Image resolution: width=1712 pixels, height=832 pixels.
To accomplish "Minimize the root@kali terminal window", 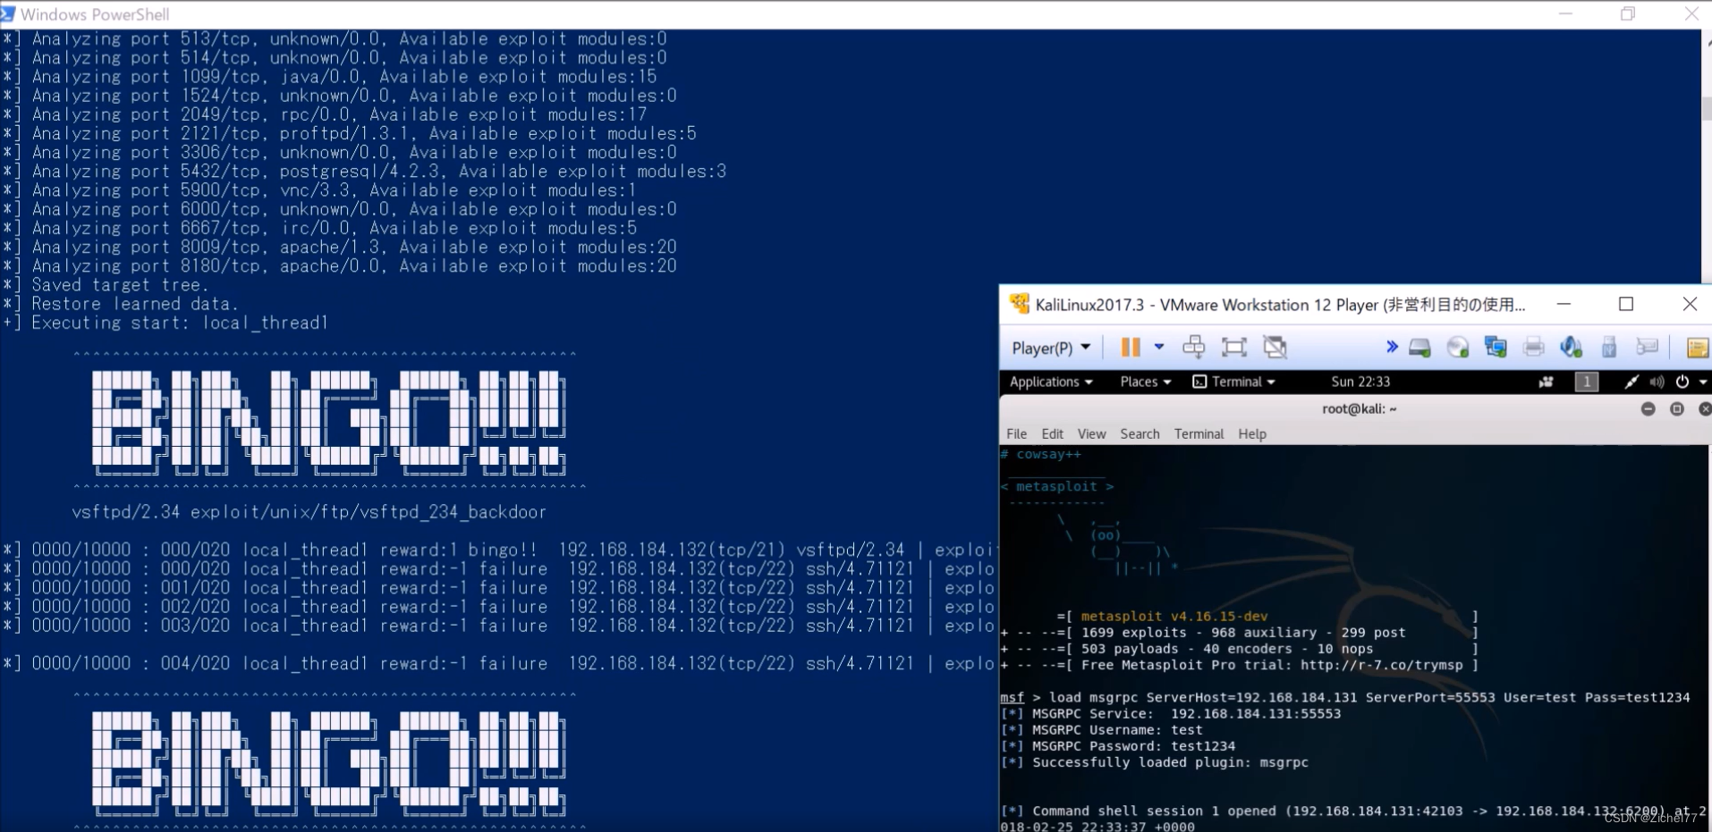I will (x=1648, y=408).
